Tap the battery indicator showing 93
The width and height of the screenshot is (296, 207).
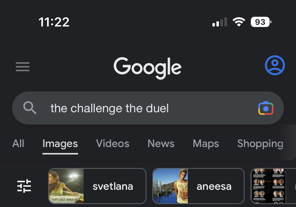pyautogui.click(x=261, y=22)
